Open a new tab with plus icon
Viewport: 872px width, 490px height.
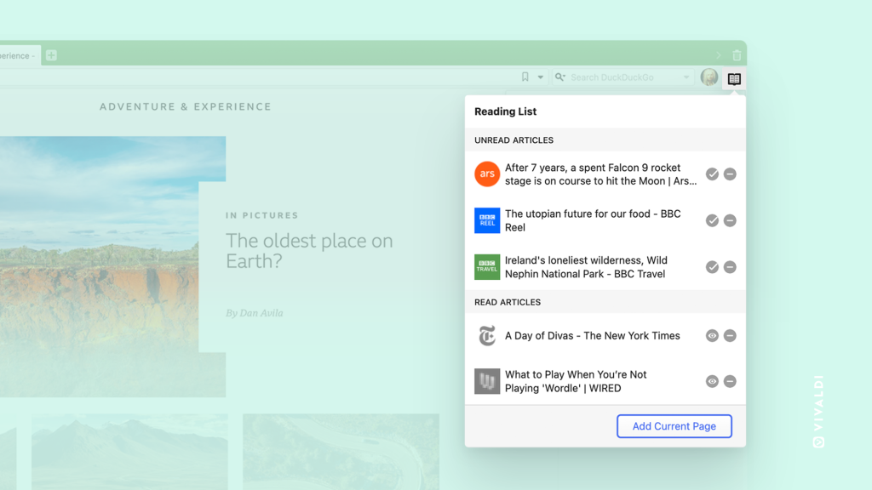(x=51, y=55)
